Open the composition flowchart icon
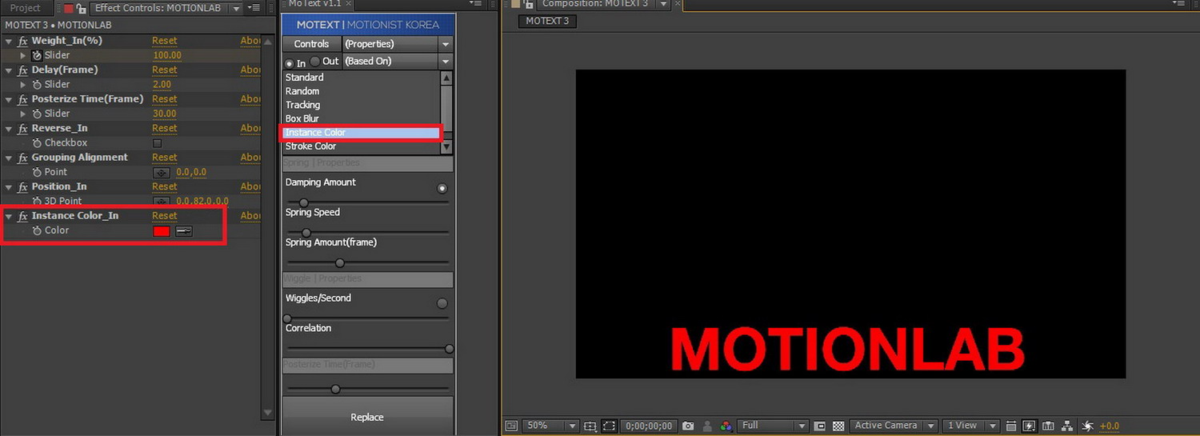The width and height of the screenshot is (1200, 436). pos(1067,426)
